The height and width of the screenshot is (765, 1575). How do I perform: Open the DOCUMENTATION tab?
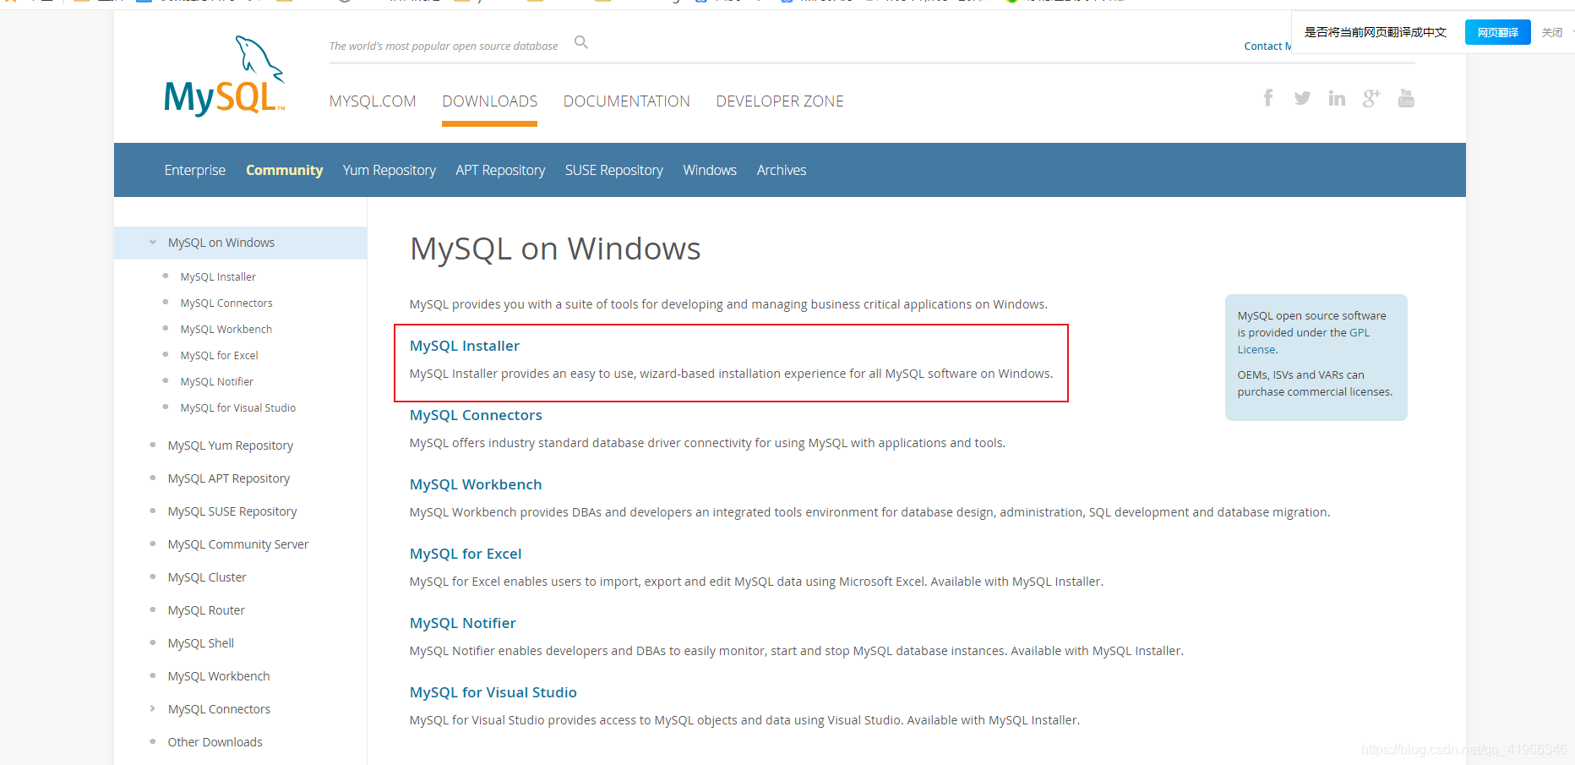(627, 101)
